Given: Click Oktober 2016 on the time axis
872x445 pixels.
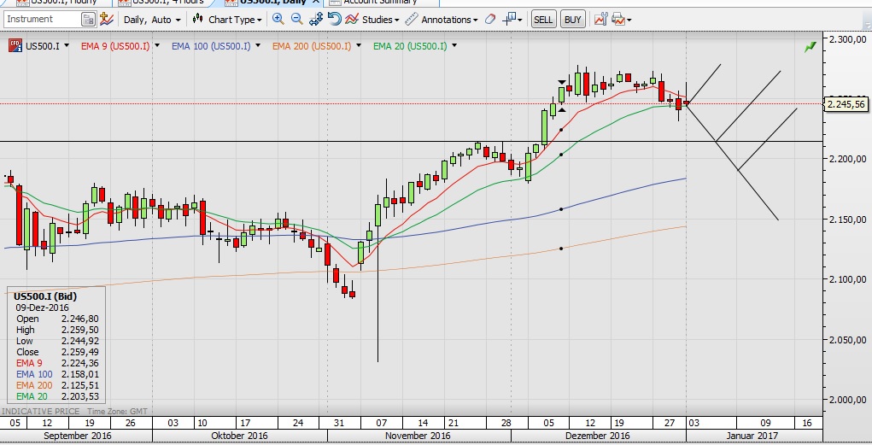Looking at the screenshot, I should click(x=240, y=436).
